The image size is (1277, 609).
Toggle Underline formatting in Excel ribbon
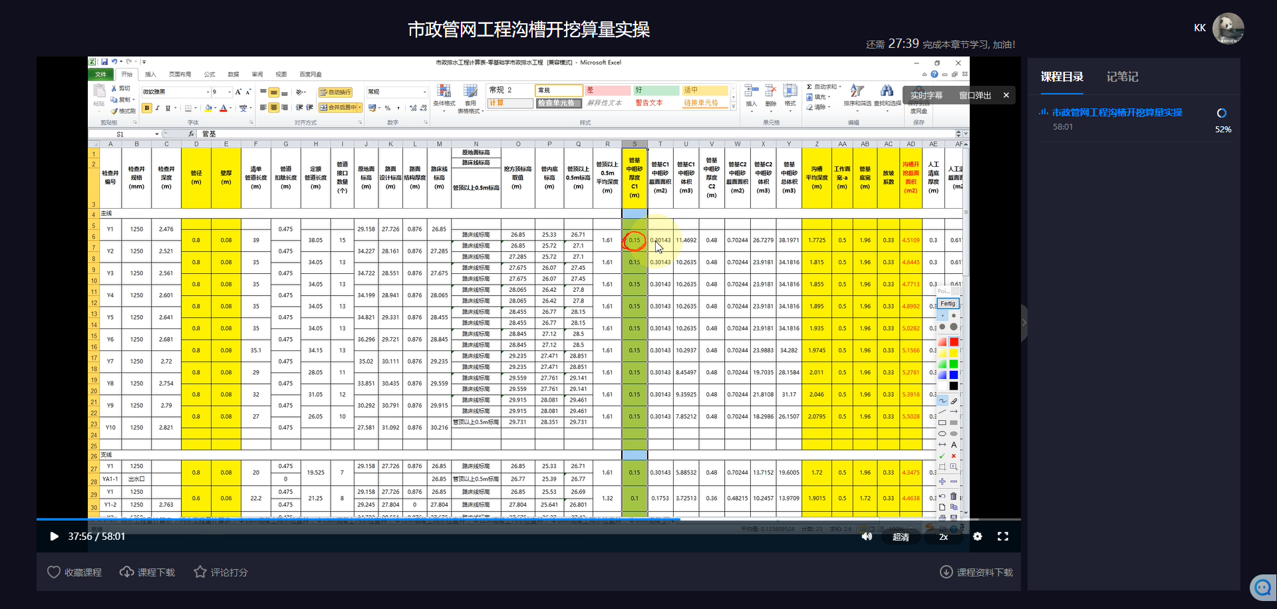168,108
